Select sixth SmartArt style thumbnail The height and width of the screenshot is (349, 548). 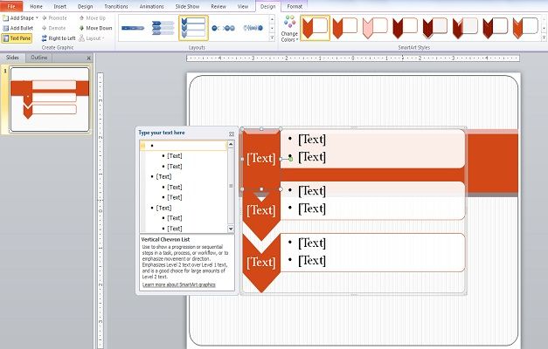click(465, 28)
